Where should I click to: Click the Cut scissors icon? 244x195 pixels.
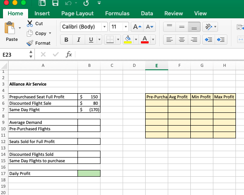click(x=30, y=23)
